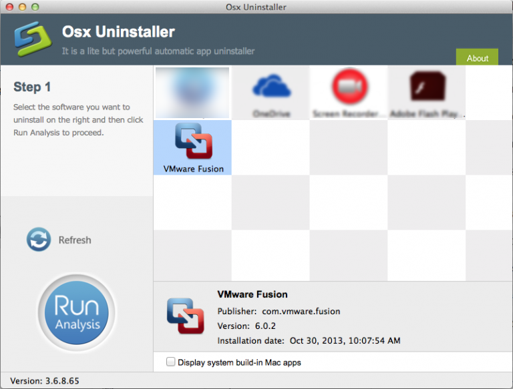Click Publisher: com.vmware.fusion text

[x=279, y=311]
